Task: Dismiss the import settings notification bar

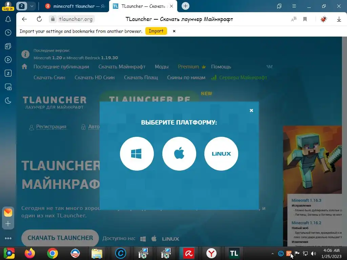Action: coord(174,31)
